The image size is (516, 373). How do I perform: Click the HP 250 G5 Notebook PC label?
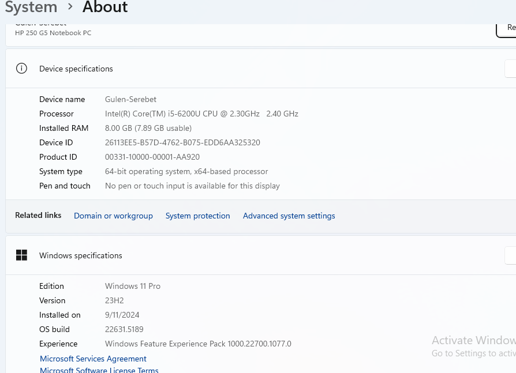pos(53,33)
